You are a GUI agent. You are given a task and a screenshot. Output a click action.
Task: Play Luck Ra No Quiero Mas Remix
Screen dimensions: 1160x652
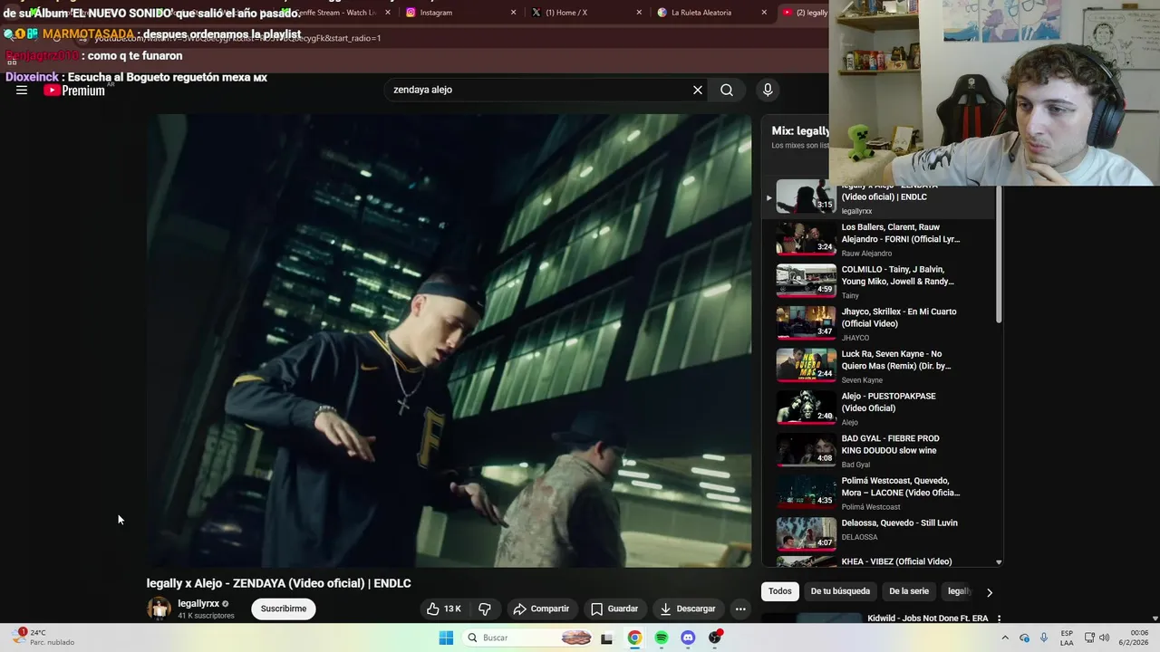click(879, 366)
